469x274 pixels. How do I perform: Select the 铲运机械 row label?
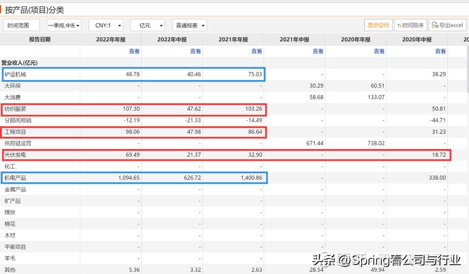[x=15, y=74]
